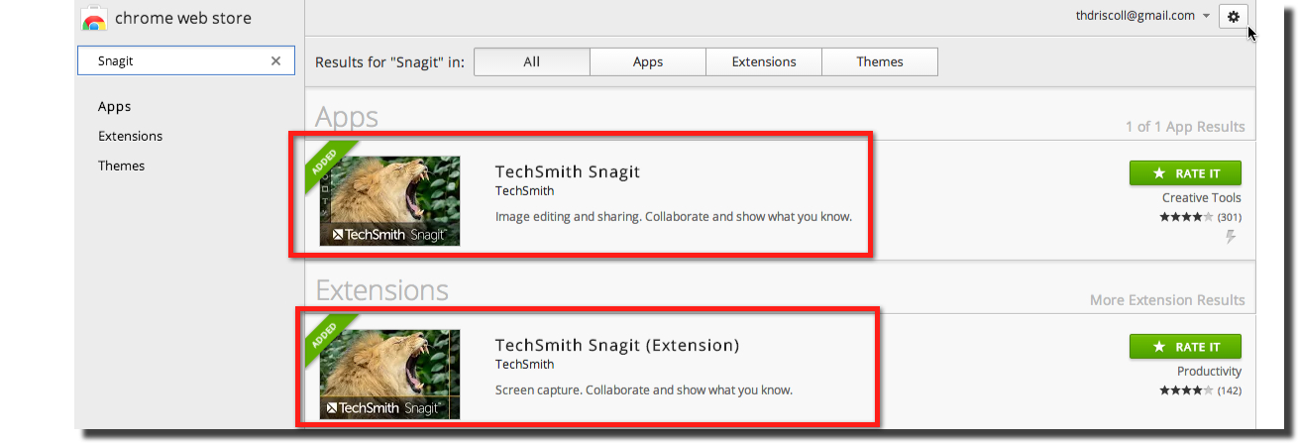Select the Apps results filter tab
This screenshot has width=1298, height=443.
point(648,61)
